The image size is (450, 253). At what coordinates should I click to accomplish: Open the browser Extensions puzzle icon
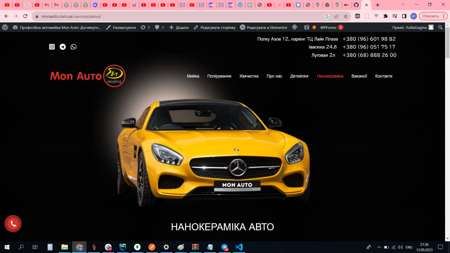(386, 16)
